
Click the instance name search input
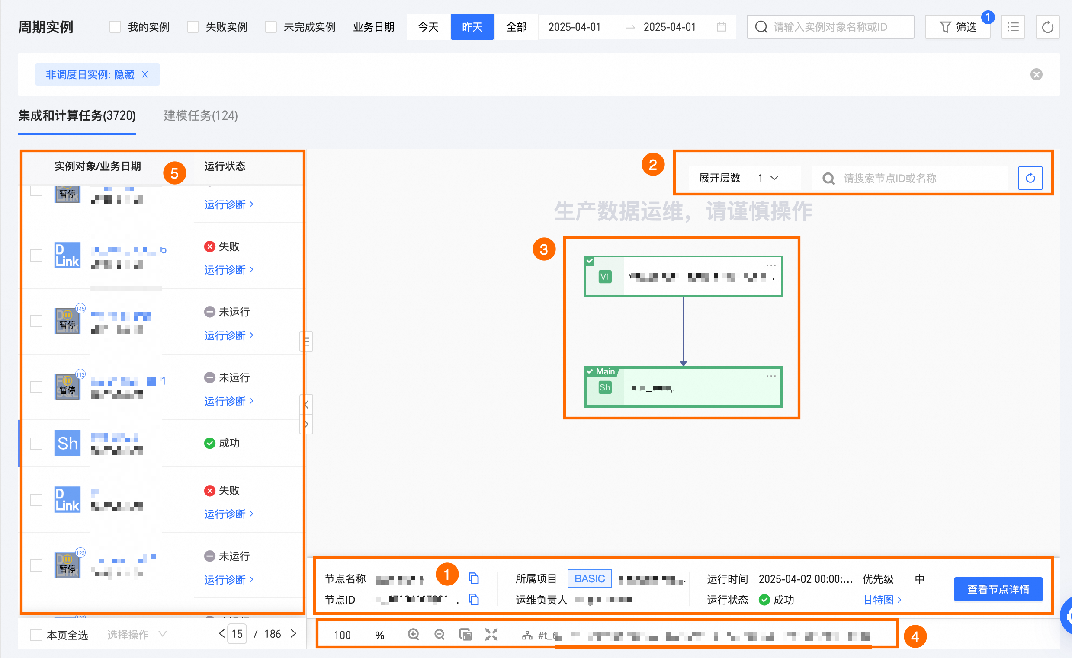830,27
